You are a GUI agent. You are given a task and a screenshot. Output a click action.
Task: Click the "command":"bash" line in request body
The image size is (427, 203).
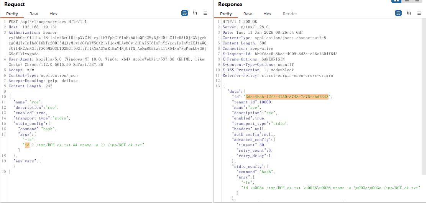37,129
